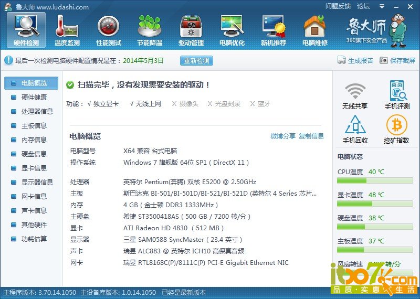Screen dimensions: 420x299
Task: Select 电脑概览 in the sidebar
Action: (x=31, y=83)
